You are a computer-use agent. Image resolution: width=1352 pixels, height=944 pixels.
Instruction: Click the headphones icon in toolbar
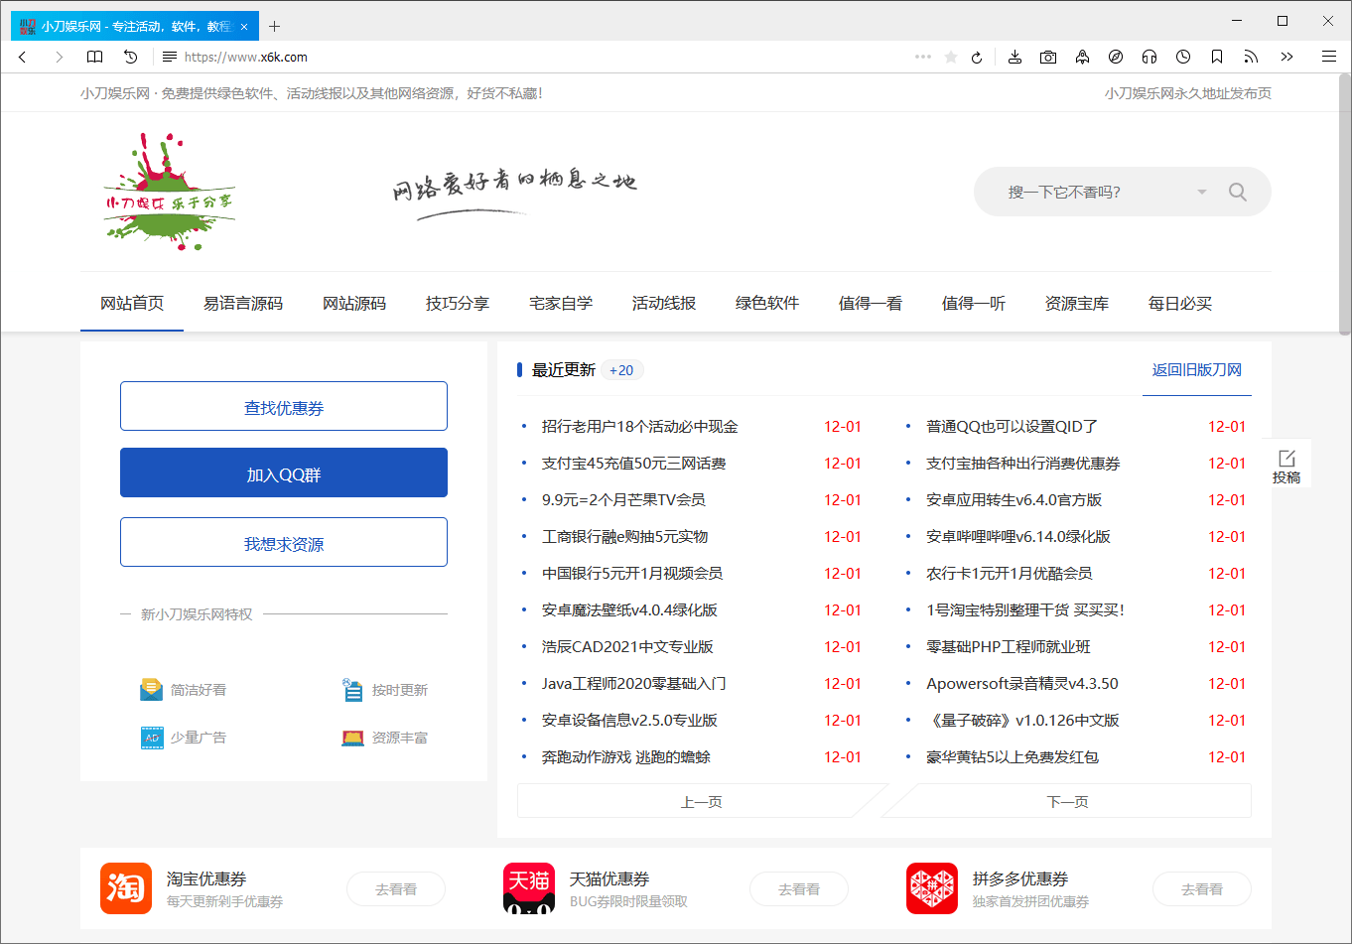tap(1149, 57)
